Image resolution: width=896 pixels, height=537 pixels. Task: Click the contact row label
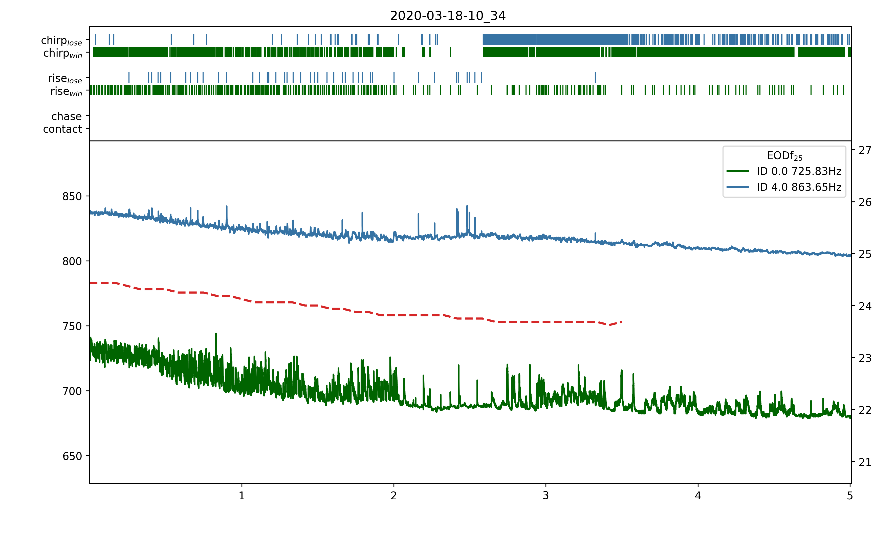tap(63, 129)
